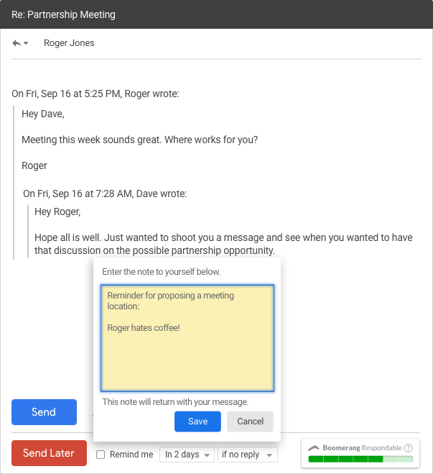433x474 pixels.
Task: Open the if no reply dropdown
Action: pyautogui.click(x=248, y=455)
